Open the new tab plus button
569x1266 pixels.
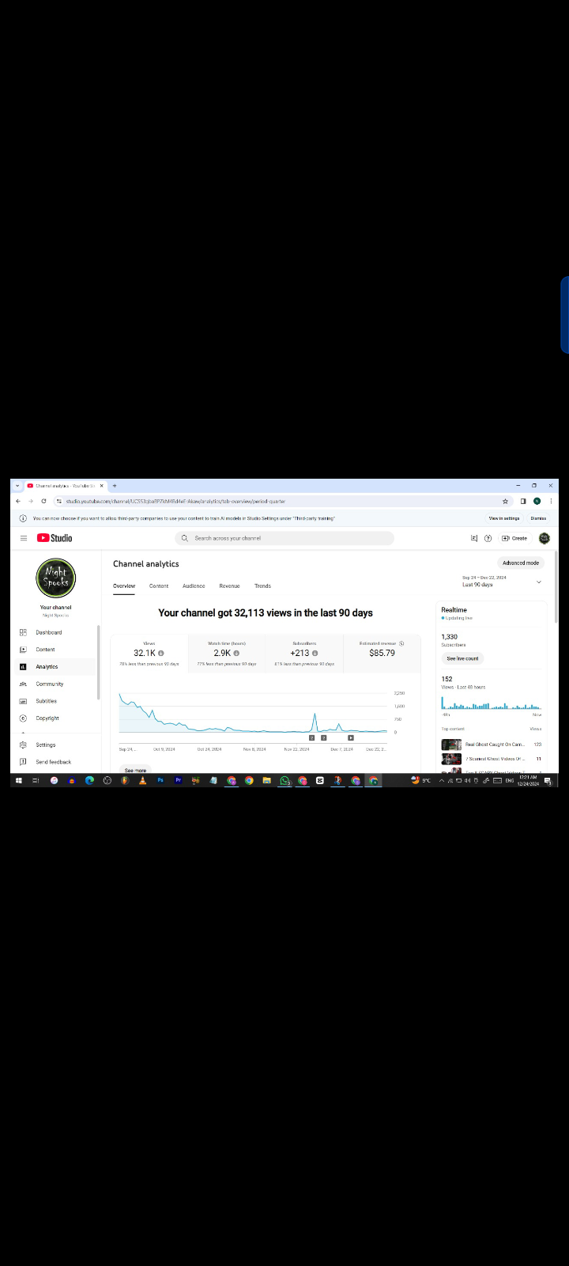tap(115, 486)
